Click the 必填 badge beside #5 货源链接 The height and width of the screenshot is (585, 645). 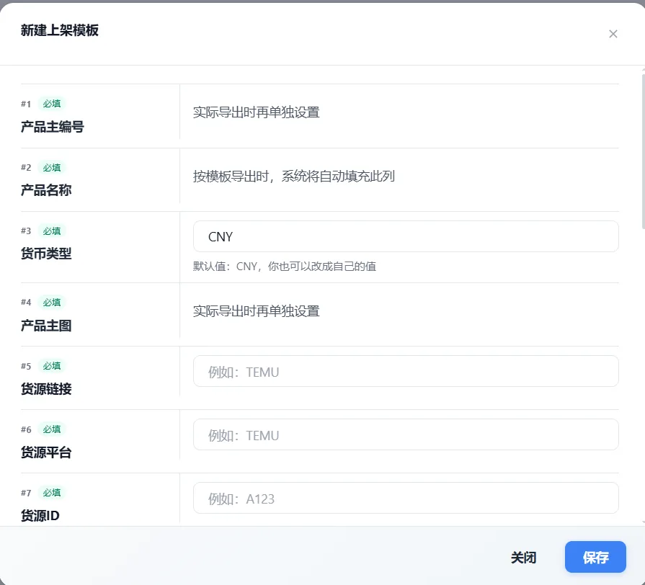52,365
